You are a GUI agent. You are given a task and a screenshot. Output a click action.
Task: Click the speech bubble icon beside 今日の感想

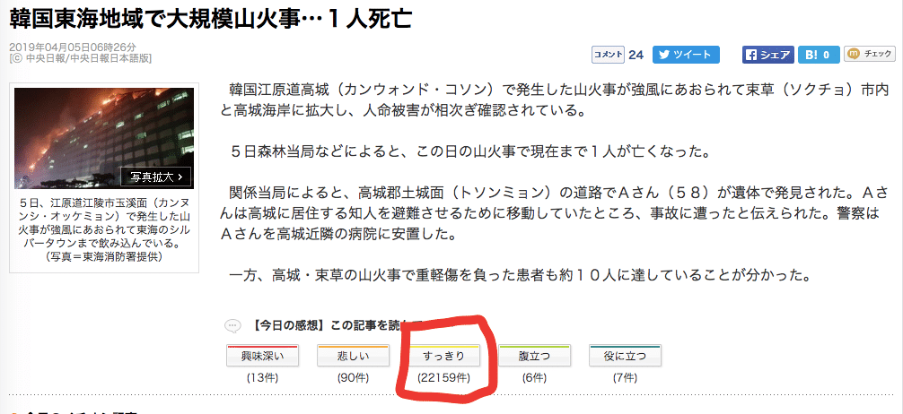point(232,324)
